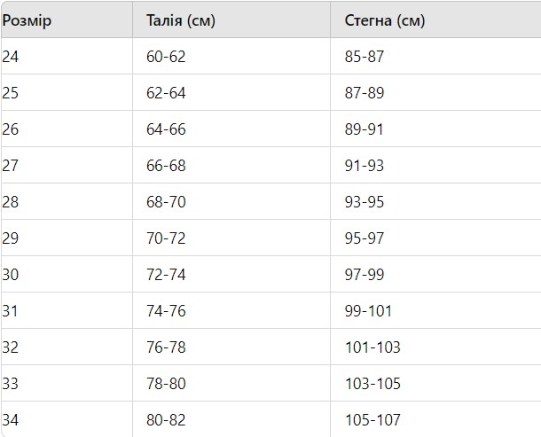Click waist value 64-66
The height and width of the screenshot is (437, 541).
pos(166,129)
